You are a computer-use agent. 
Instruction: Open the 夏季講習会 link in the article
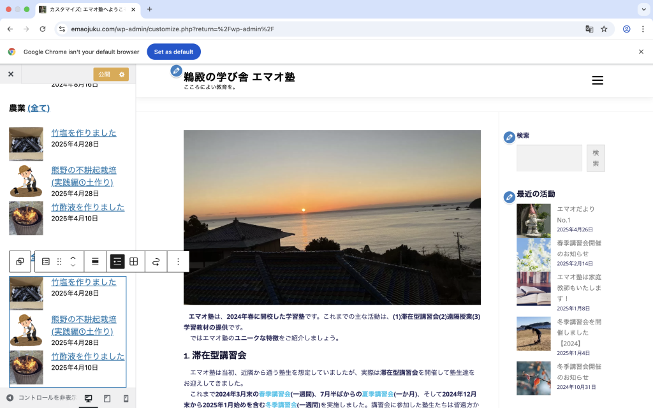pos(378,394)
